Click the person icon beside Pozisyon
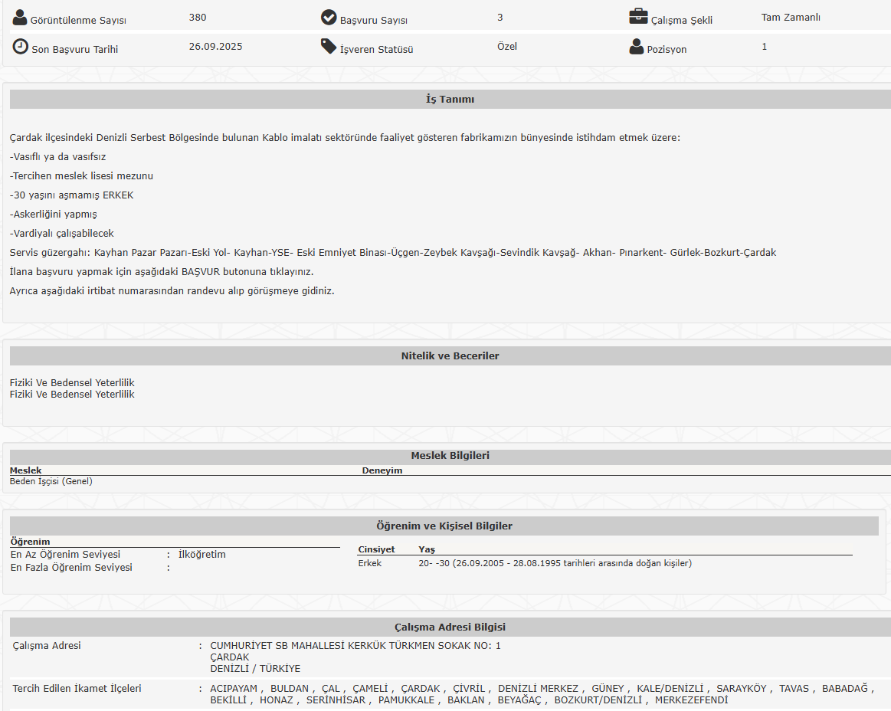 (637, 47)
